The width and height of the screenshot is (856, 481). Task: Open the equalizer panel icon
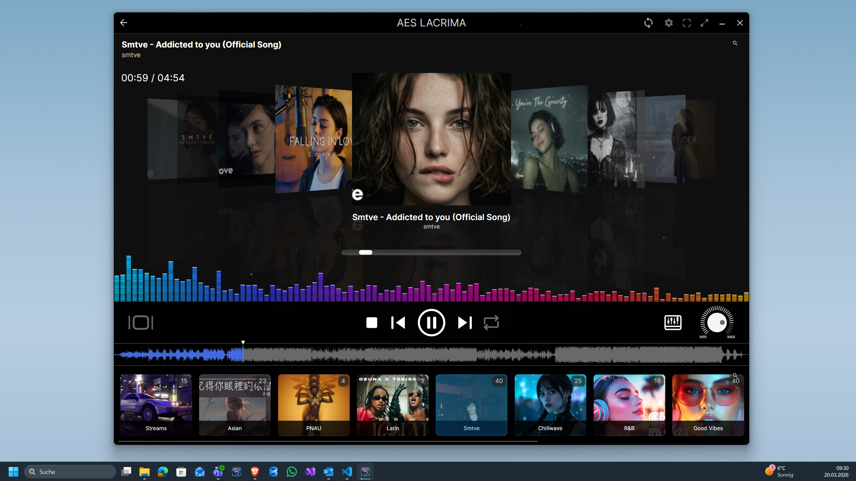tap(673, 323)
